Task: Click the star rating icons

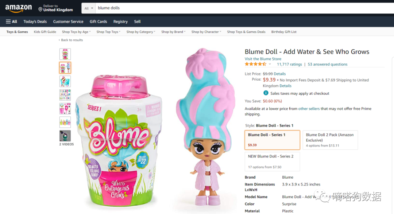Action: [255, 64]
